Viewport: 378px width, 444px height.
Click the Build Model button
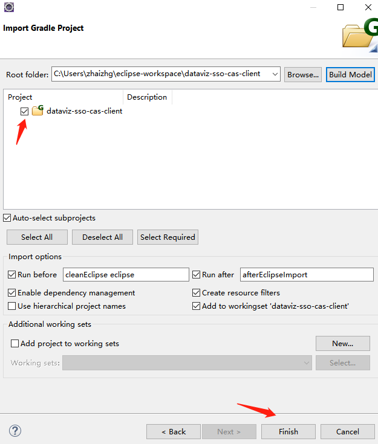pyautogui.click(x=350, y=75)
